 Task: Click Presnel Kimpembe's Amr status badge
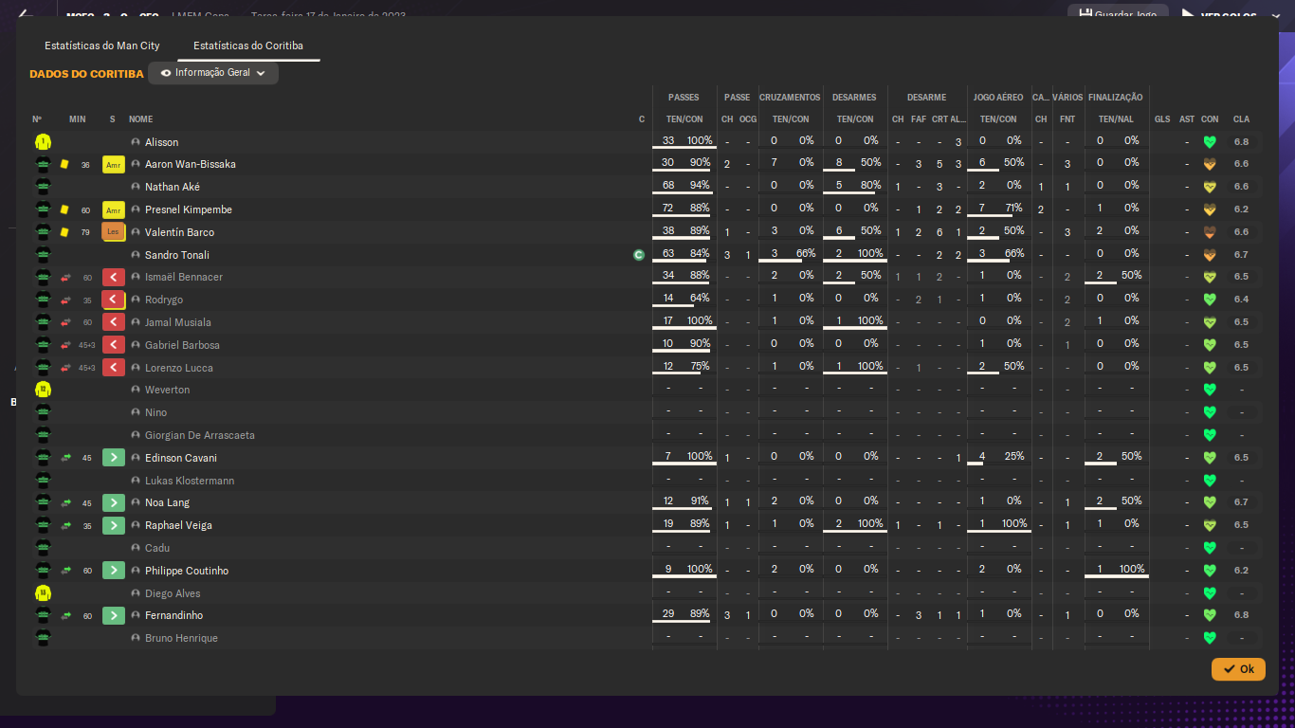pyautogui.click(x=114, y=210)
